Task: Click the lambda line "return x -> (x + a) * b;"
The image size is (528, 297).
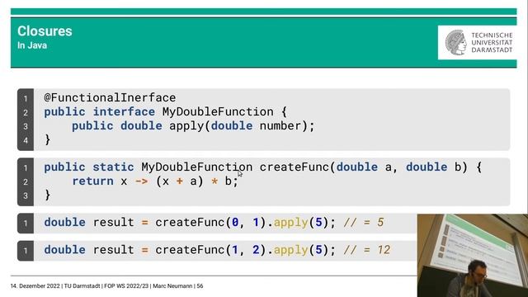Action: pyautogui.click(x=155, y=181)
